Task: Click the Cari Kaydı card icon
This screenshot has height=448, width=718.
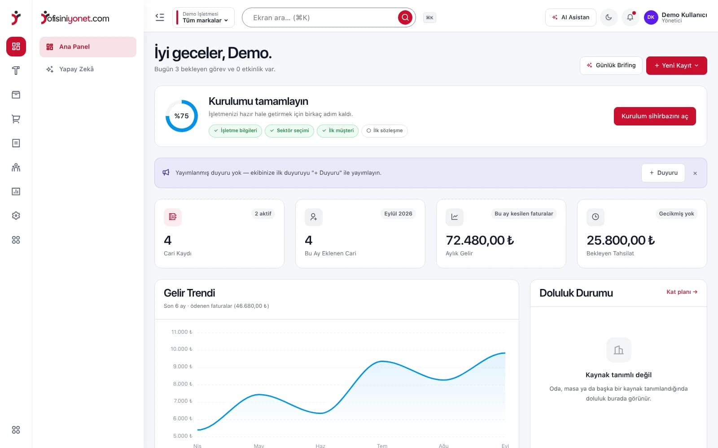Action: [173, 217]
